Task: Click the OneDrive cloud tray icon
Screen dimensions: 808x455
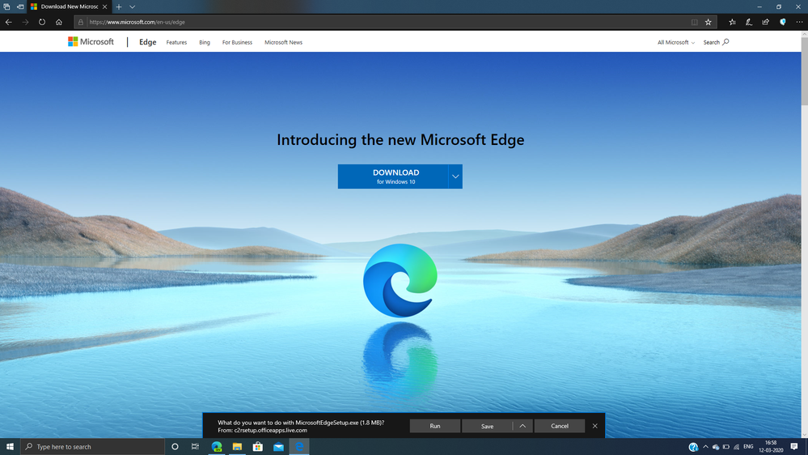Action: pyautogui.click(x=716, y=447)
